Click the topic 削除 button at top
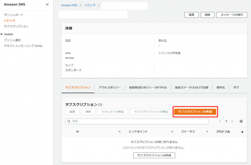 [x=207, y=15]
